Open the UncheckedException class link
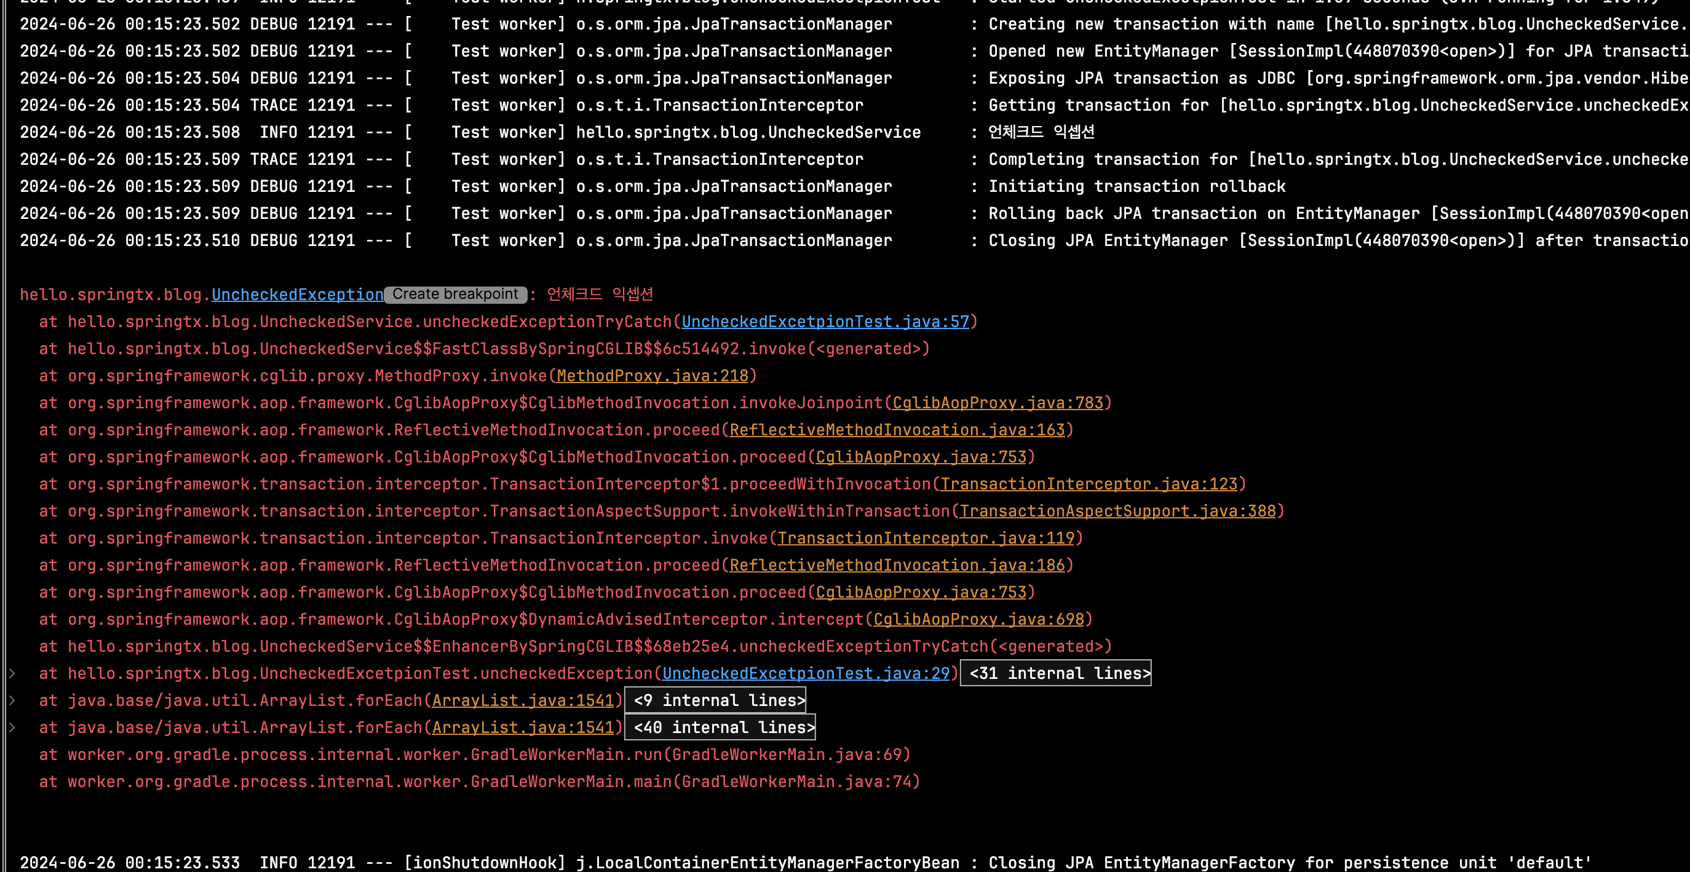 [x=297, y=295]
